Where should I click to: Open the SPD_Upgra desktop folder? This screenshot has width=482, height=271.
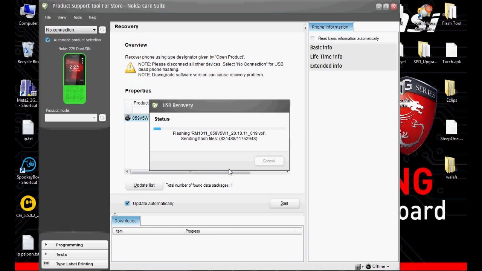[425, 53]
